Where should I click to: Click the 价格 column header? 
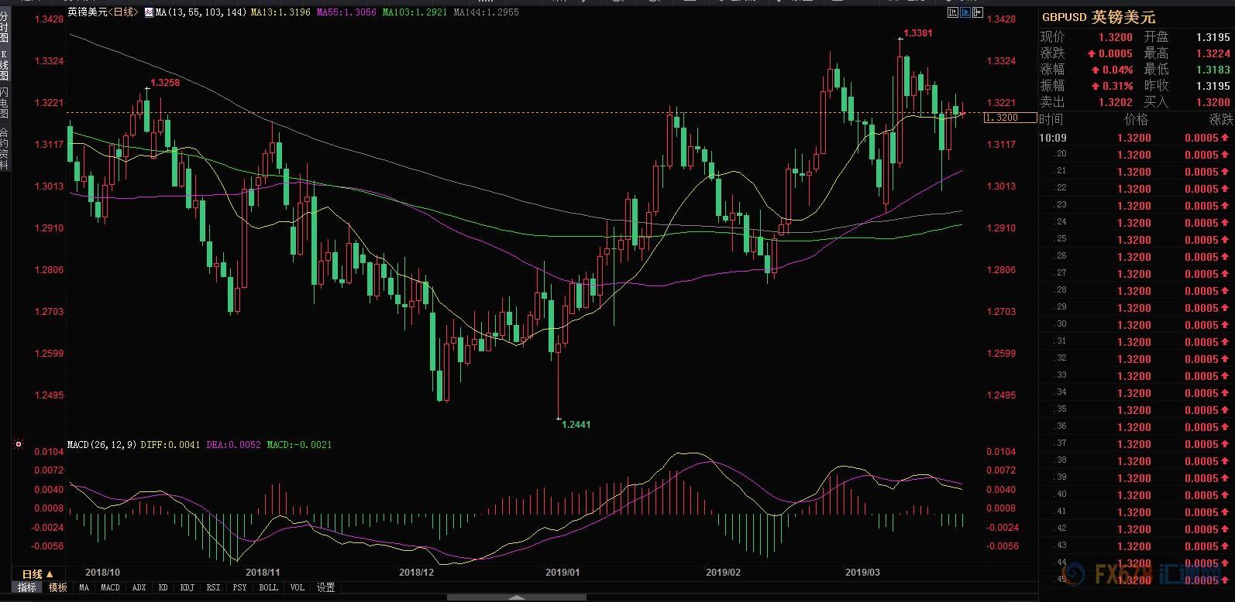coord(1136,120)
